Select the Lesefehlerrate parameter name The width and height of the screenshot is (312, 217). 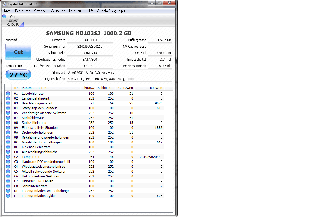[x=32, y=93]
